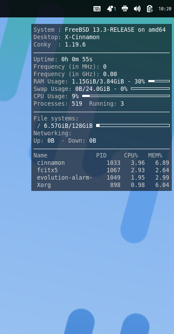Open the printer tray icon
This screenshot has height=334, width=174.
pyautogui.click(x=125, y=9)
